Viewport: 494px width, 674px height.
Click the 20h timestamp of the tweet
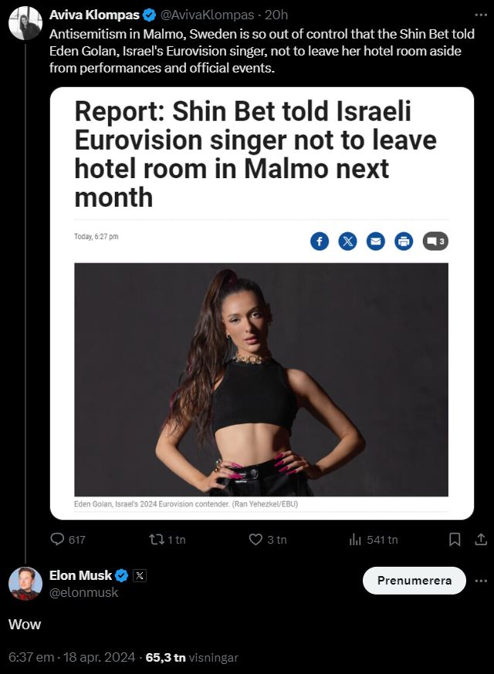point(276,15)
